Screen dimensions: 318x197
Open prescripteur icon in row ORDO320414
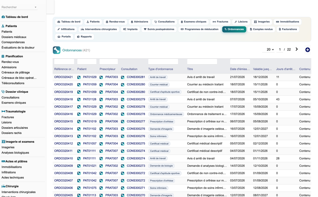[101, 129]
